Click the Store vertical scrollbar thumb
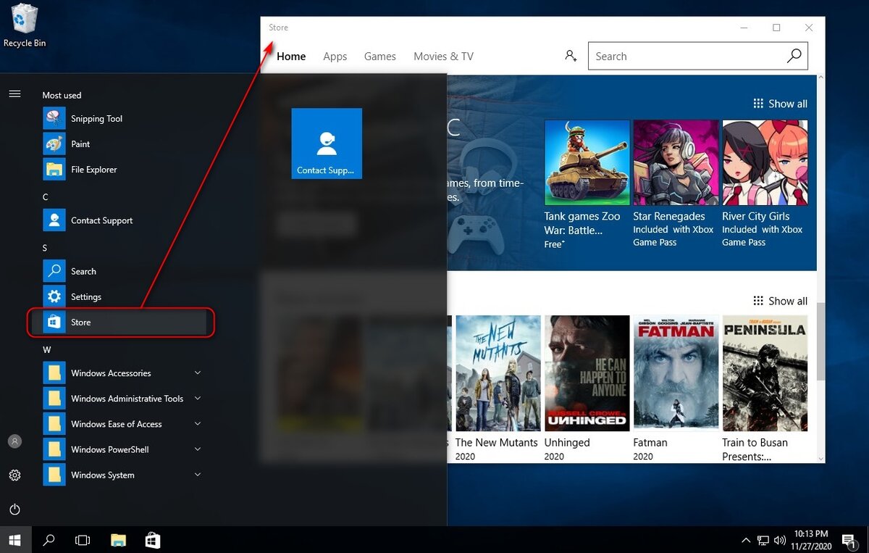This screenshot has width=869, height=553. pos(820,341)
